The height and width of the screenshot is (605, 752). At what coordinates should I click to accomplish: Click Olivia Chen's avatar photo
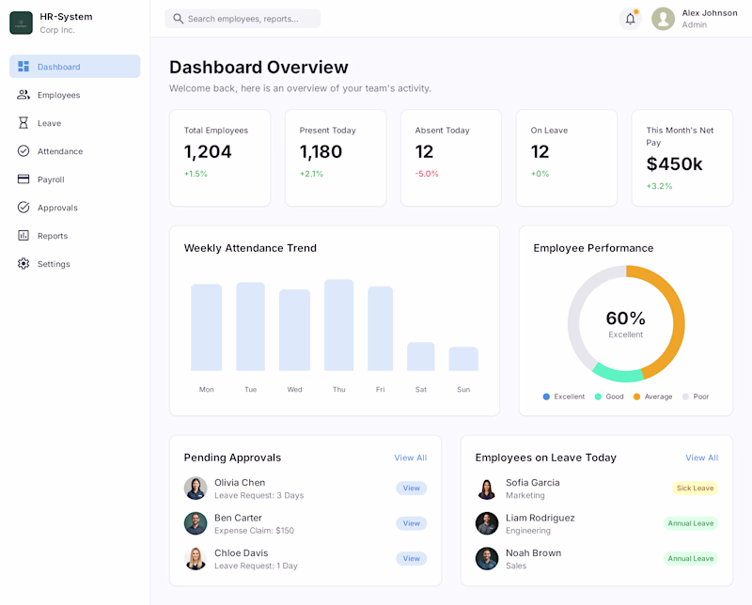(x=196, y=488)
